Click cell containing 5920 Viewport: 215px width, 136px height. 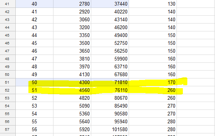(72, 129)
